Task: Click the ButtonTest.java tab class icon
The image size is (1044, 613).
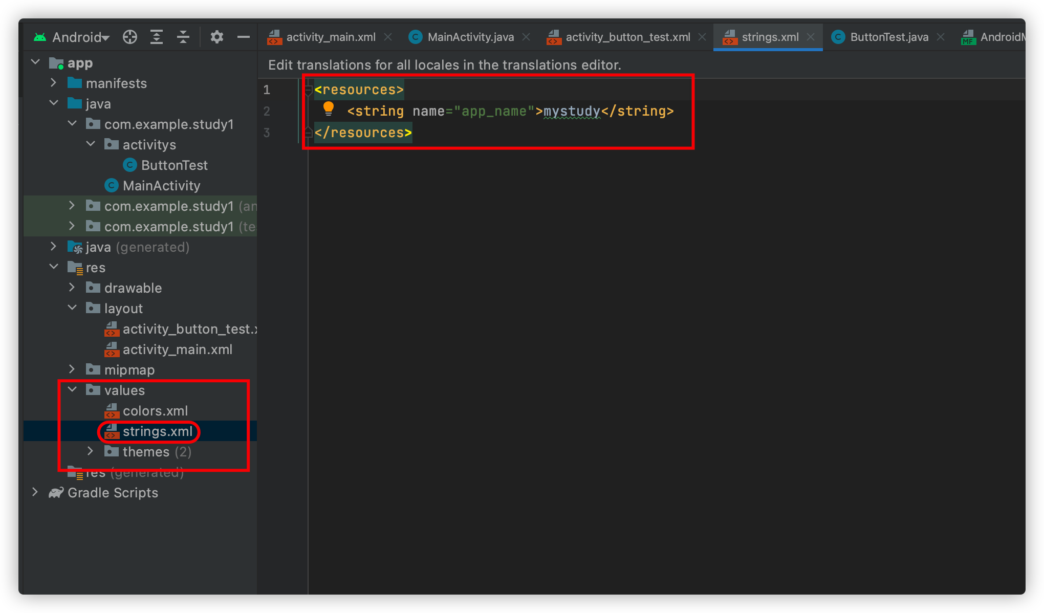Action: click(x=838, y=37)
